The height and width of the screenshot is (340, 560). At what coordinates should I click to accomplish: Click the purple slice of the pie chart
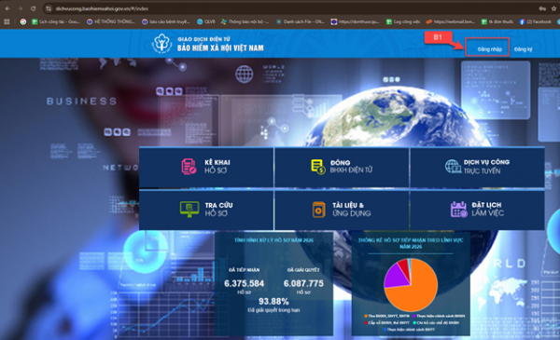[x=396, y=277]
